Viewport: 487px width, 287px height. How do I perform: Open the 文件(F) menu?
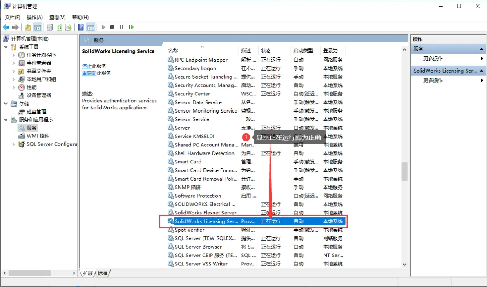coord(12,18)
